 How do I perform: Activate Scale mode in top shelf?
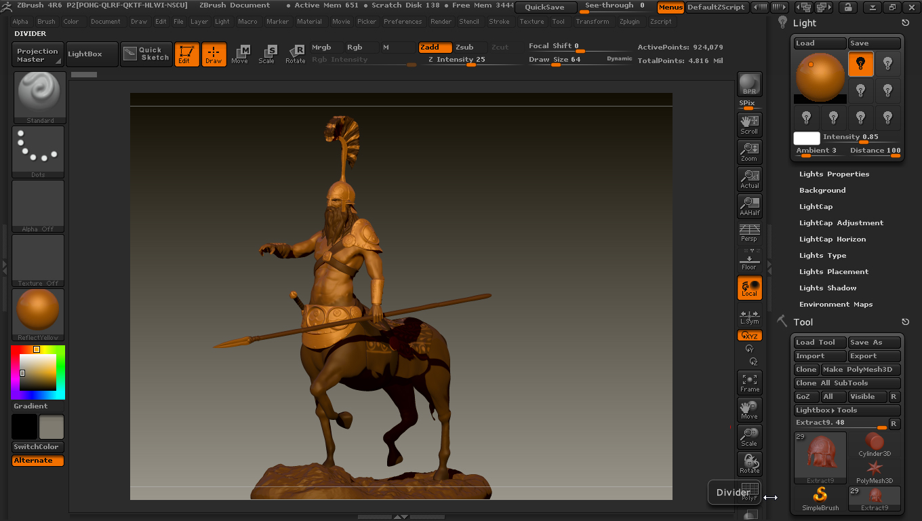pyautogui.click(x=267, y=54)
